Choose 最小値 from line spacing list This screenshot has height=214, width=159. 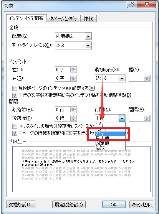(x=110, y=138)
